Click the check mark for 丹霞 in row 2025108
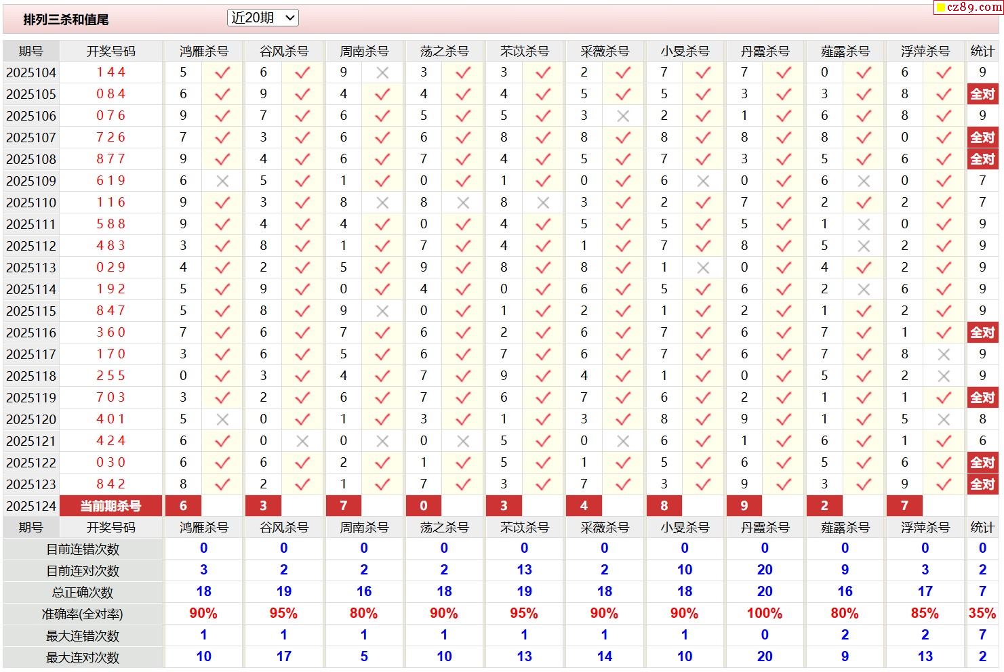 (x=784, y=159)
